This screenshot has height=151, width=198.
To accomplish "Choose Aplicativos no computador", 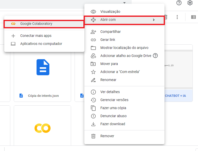I will (44, 44).
